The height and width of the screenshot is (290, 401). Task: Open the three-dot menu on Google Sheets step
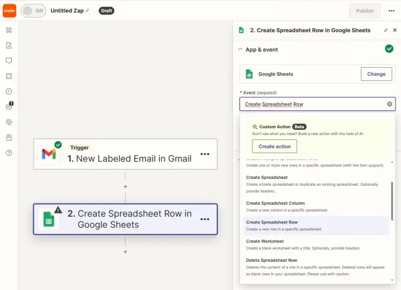click(205, 219)
